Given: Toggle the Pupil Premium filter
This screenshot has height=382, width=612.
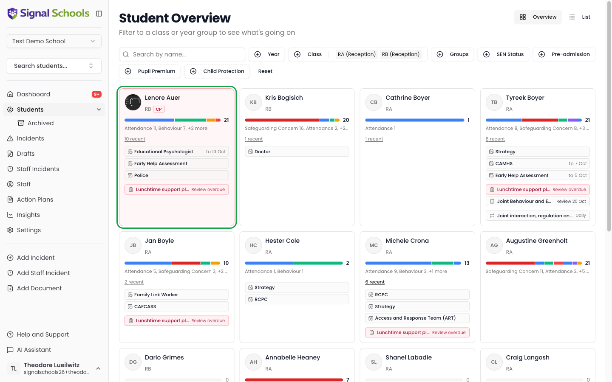Looking at the screenshot, I should point(150,71).
